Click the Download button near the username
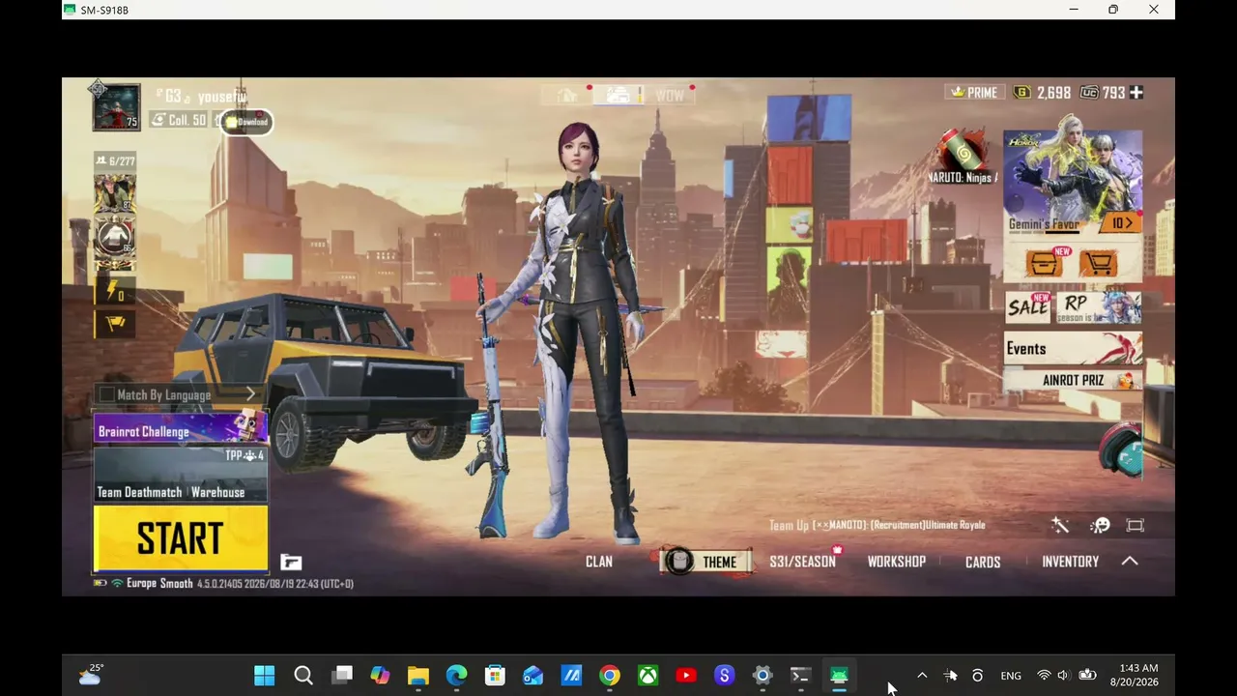1237x696 pixels. point(246,122)
